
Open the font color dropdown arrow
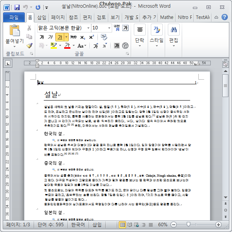(73, 46)
